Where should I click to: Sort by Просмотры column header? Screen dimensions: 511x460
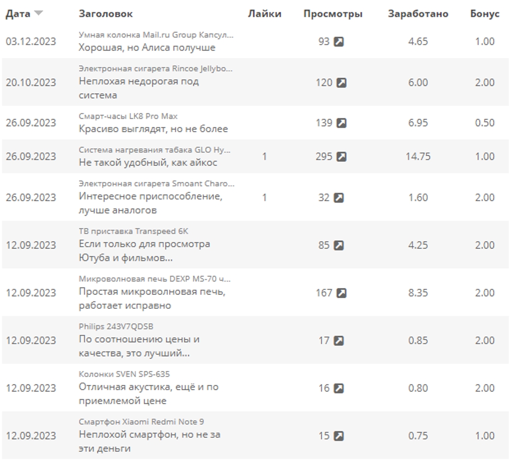[333, 14]
